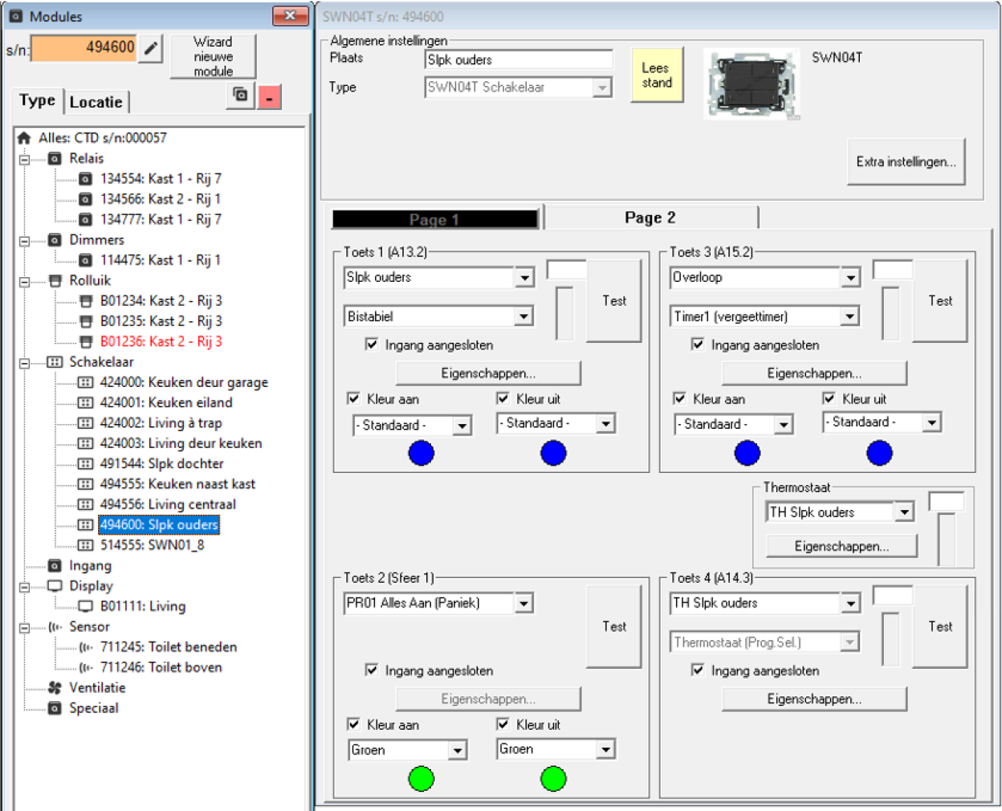The width and height of the screenshot is (1002, 811).
Task: Click green Kleur uit swatch in Toets 2
Action: point(553,778)
